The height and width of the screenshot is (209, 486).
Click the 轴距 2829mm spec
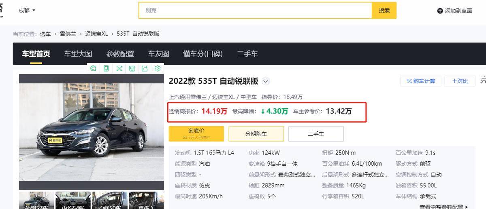266,185
